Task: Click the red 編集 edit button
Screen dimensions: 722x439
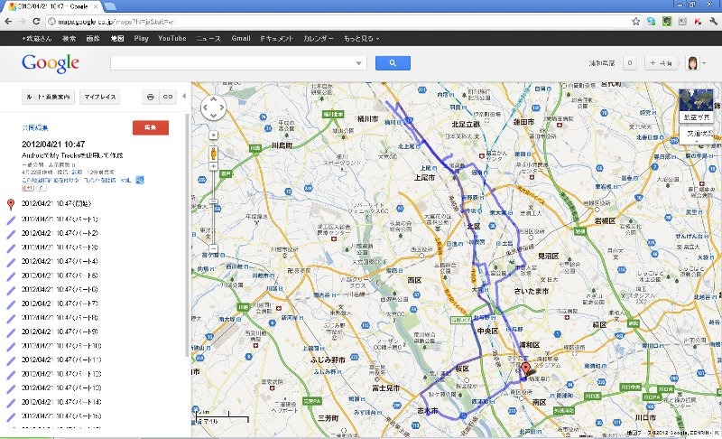Action: pos(151,127)
